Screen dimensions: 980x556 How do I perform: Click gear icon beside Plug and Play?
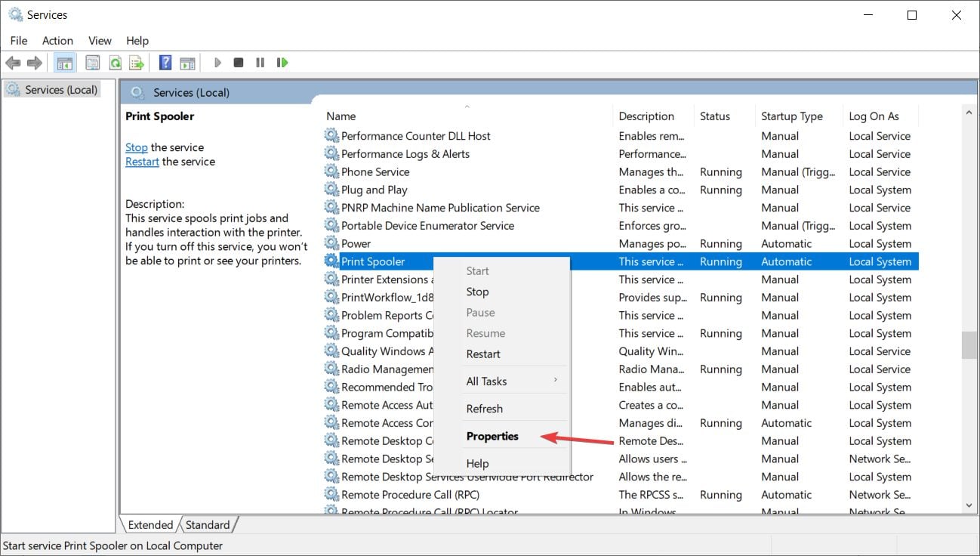tap(331, 190)
